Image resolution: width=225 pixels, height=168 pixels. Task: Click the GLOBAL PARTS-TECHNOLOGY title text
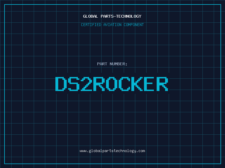coord(112,16)
